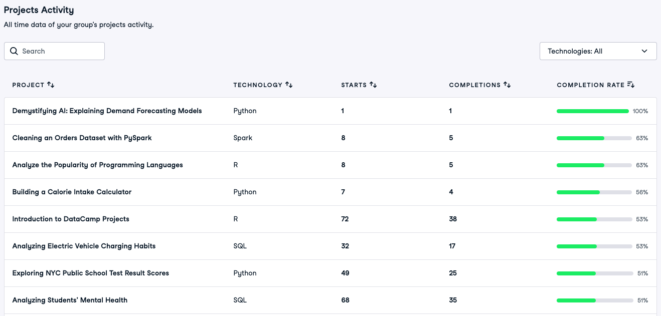Go to Introduction to DataCamp Projects
Image resolution: width=661 pixels, height=316 pixels.
pyautogui.click(x=71, y=219)
